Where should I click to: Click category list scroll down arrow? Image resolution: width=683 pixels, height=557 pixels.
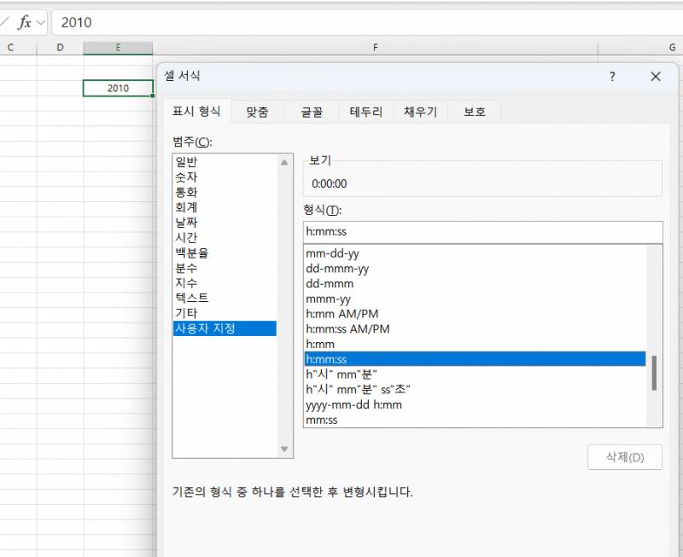[284, 449]
